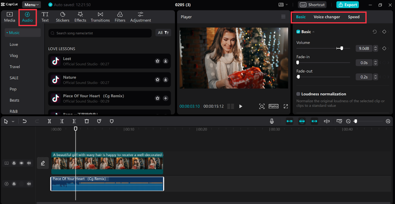
Task: Select the Vlog music category
Action: click(14, 56)
